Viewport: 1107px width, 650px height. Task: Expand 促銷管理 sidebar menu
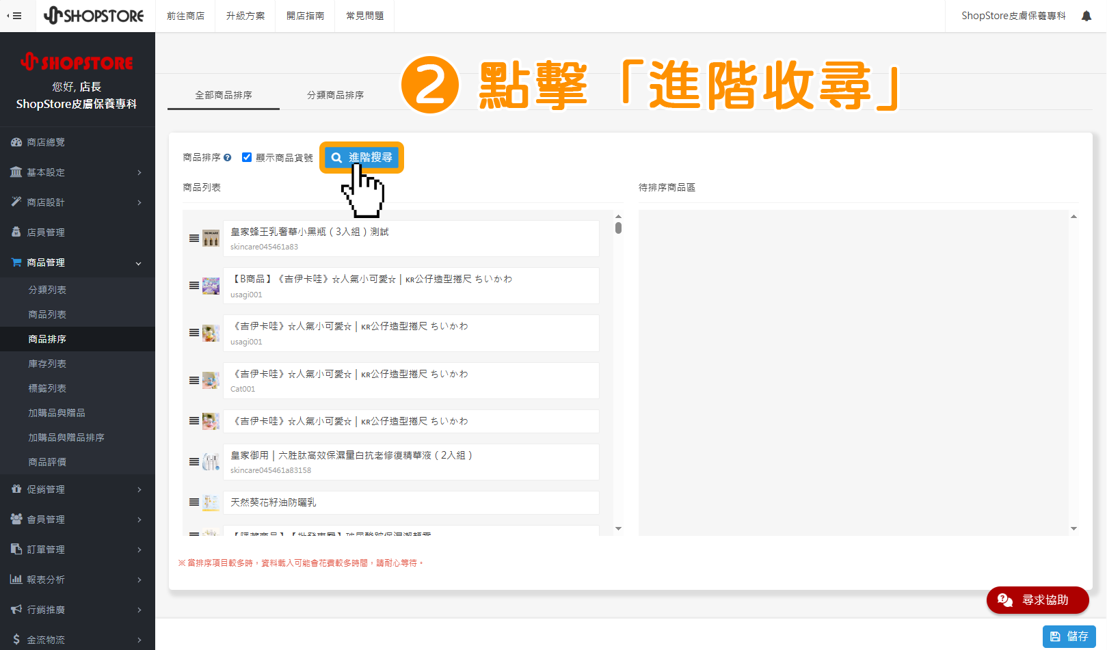(139, 489)
